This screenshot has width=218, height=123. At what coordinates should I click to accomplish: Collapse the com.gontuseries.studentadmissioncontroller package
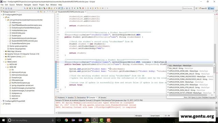(6, 20)
